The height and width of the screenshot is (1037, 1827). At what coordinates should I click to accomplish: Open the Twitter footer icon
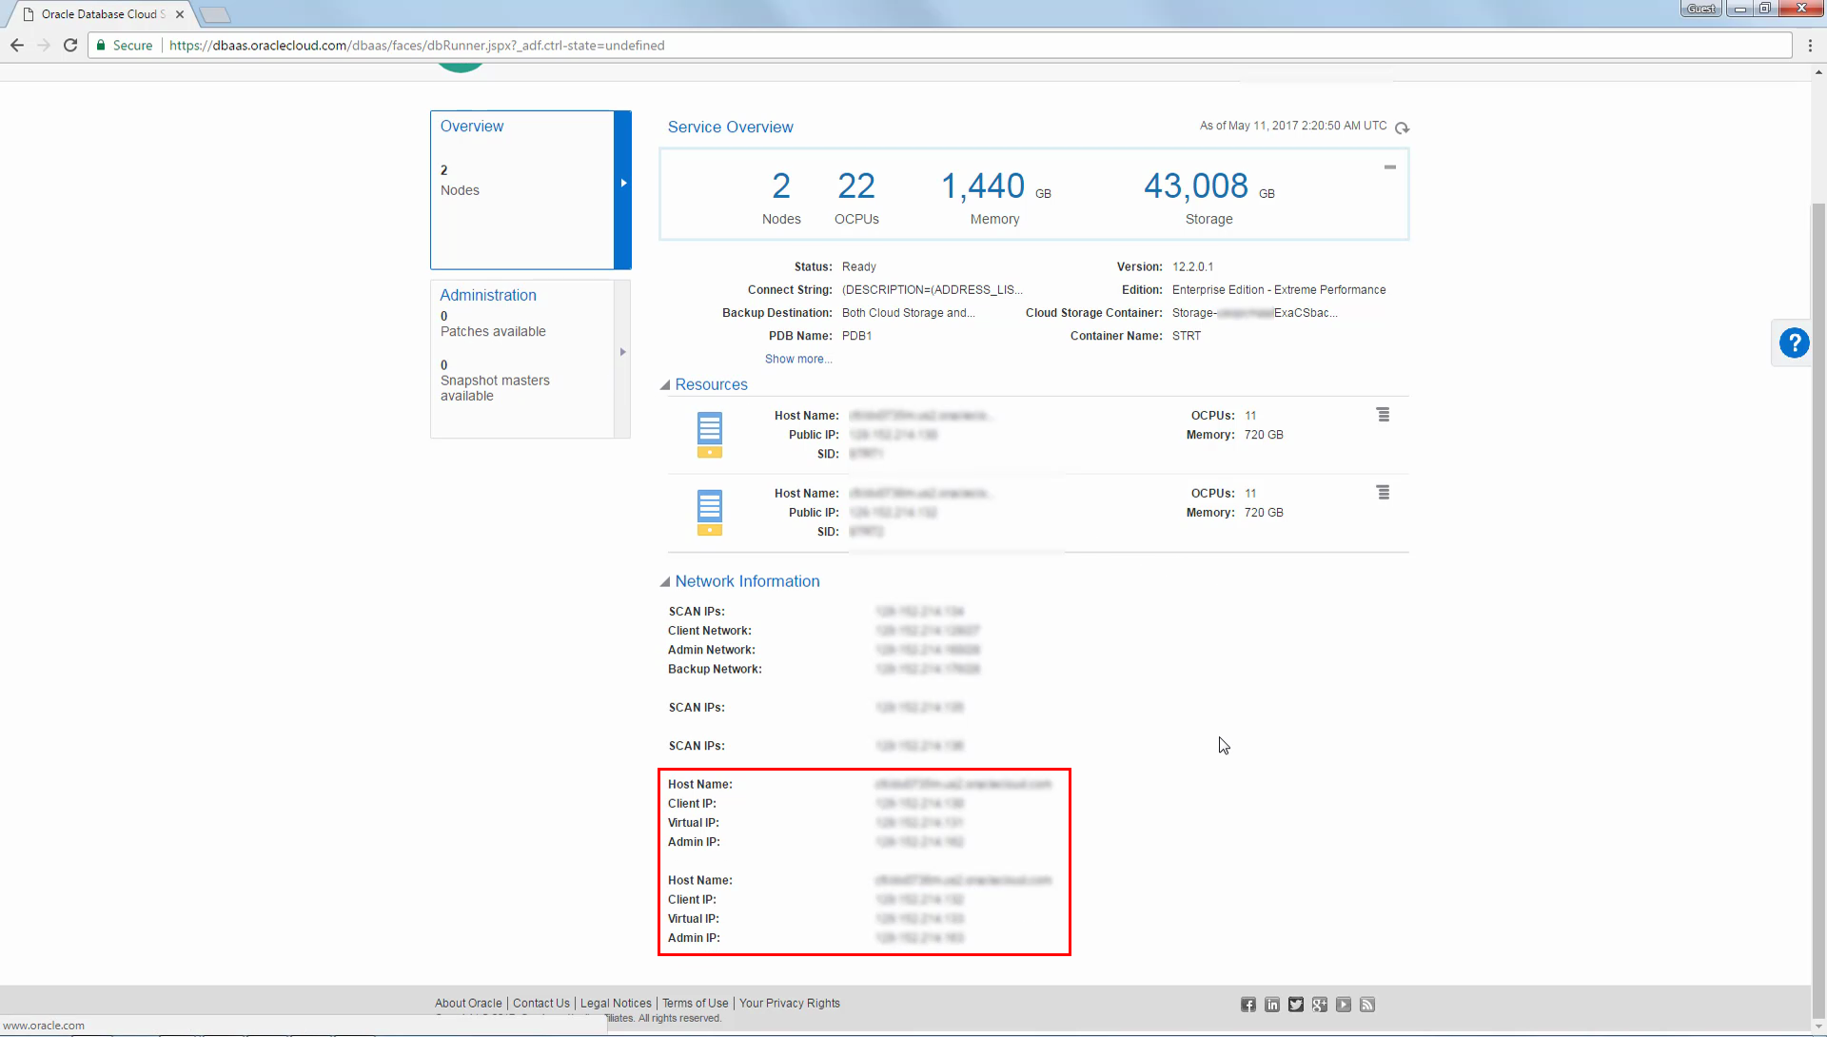click(1296, 1005)
